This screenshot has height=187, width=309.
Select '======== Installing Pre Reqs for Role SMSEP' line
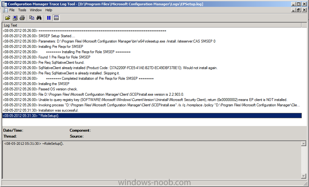pyautogui.click(x=152, y=52)
